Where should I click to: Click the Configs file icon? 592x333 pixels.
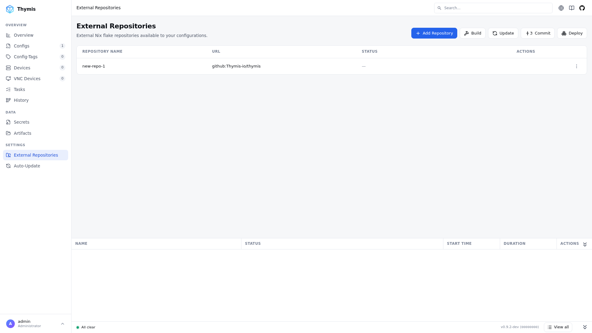pyautogui.click(x=8, y=46)
